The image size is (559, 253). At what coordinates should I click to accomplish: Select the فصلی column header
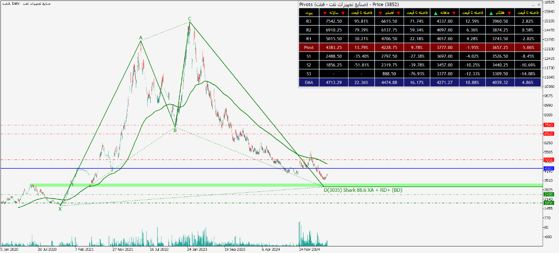pyautogui.click(x=389, y=13)
